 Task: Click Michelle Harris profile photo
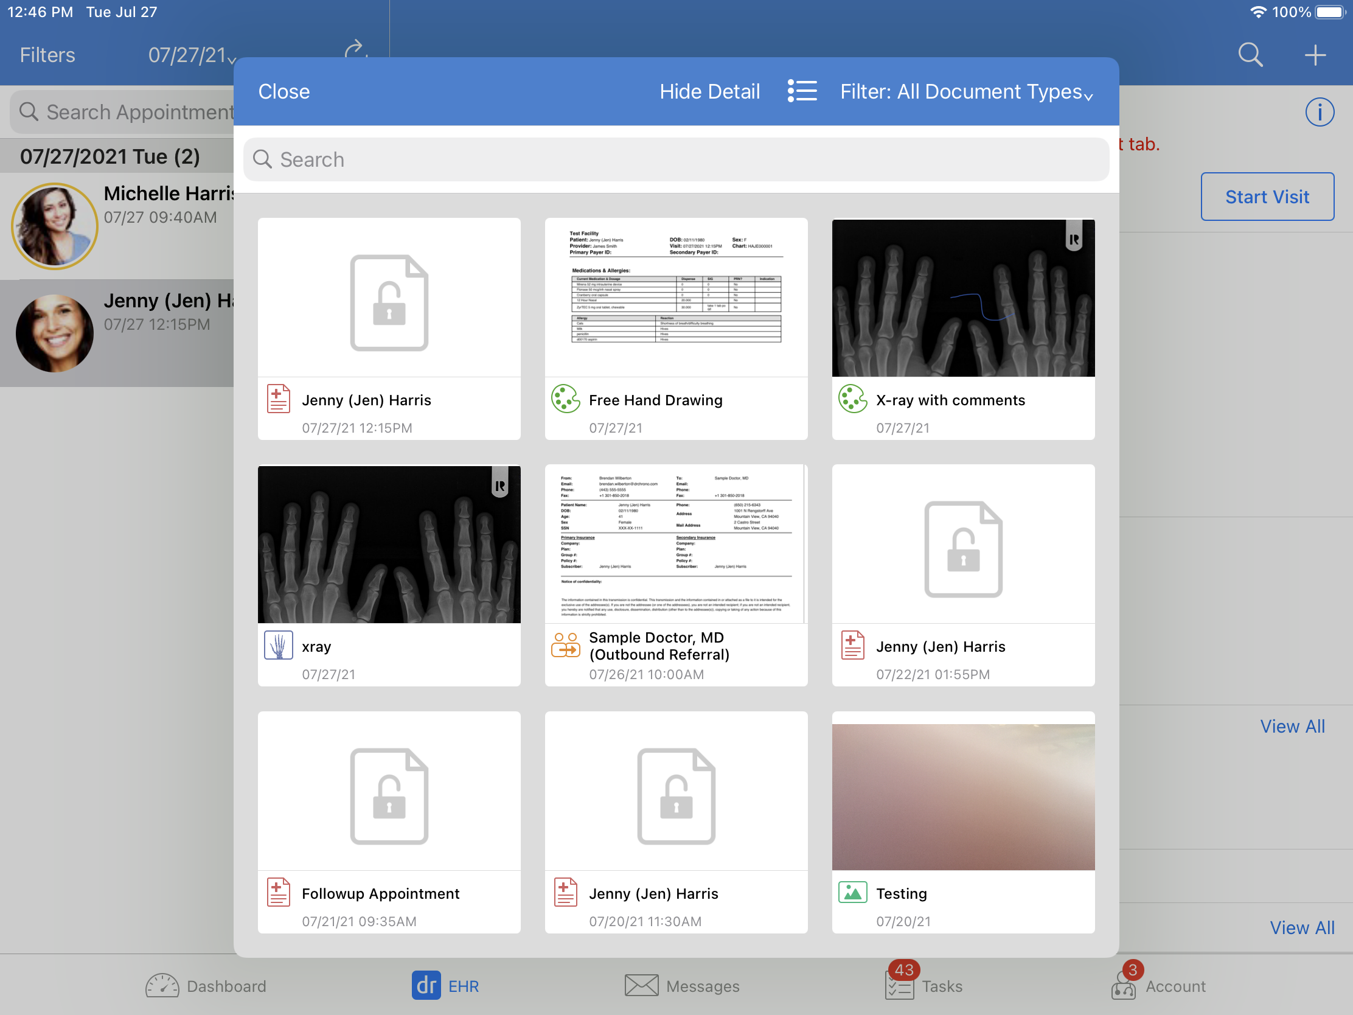[54, 226]
